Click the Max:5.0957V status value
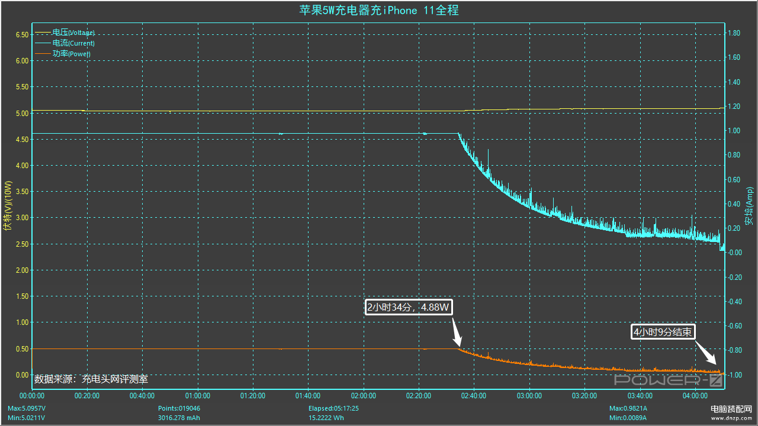This screenshot has width=758, height=426. pyautogui.click(x=27, y=409)
